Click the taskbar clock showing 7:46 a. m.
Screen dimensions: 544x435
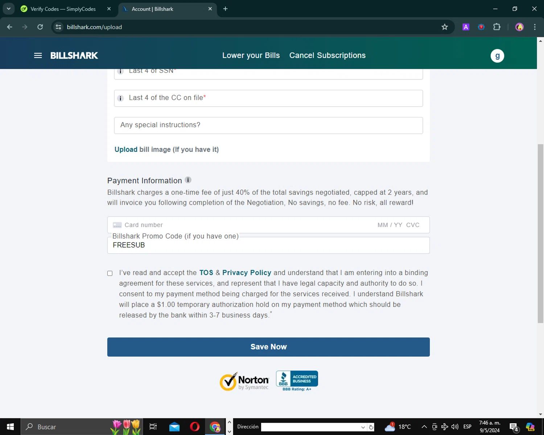pos(490,427)
